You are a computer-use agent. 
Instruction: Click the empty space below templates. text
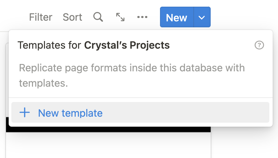tap(141, 93)
